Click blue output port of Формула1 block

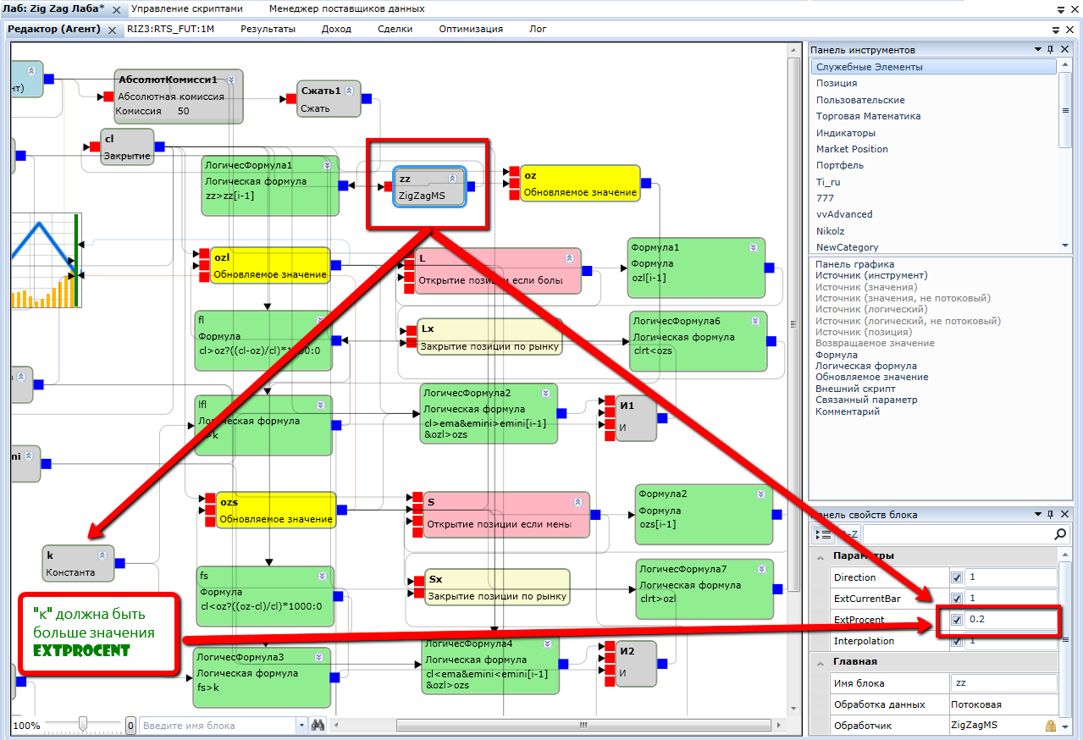coord(770,268)
